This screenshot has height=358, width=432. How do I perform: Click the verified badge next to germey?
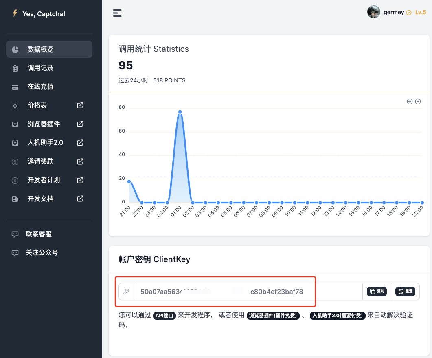pos(409,13)
